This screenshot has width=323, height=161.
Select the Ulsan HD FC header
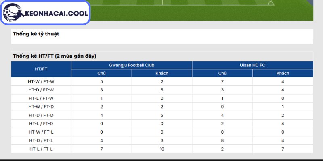click(x=253, y=65)
